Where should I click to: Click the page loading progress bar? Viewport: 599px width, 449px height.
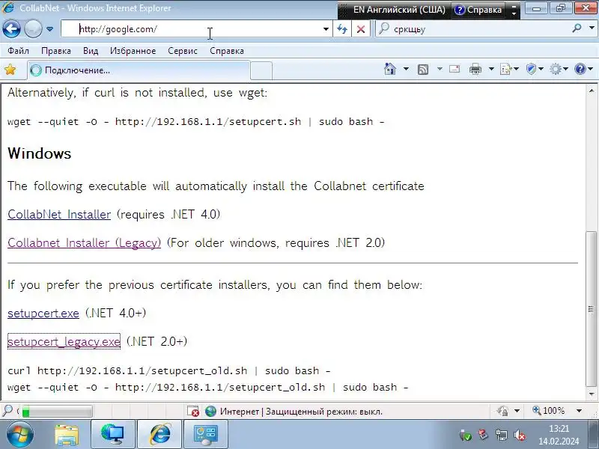tap(57, 411)
